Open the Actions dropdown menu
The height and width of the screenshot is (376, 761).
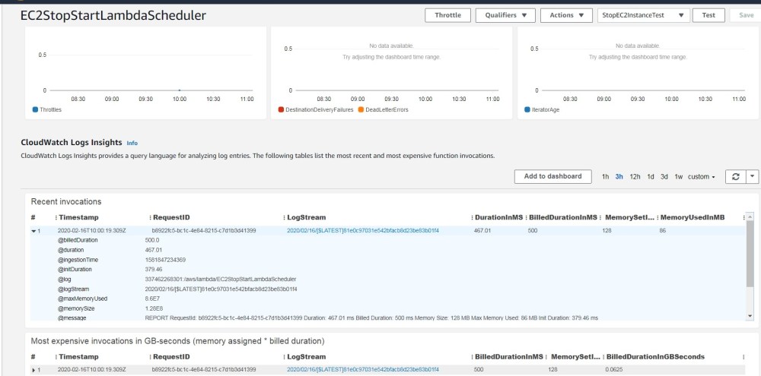(x=566, y=15)
